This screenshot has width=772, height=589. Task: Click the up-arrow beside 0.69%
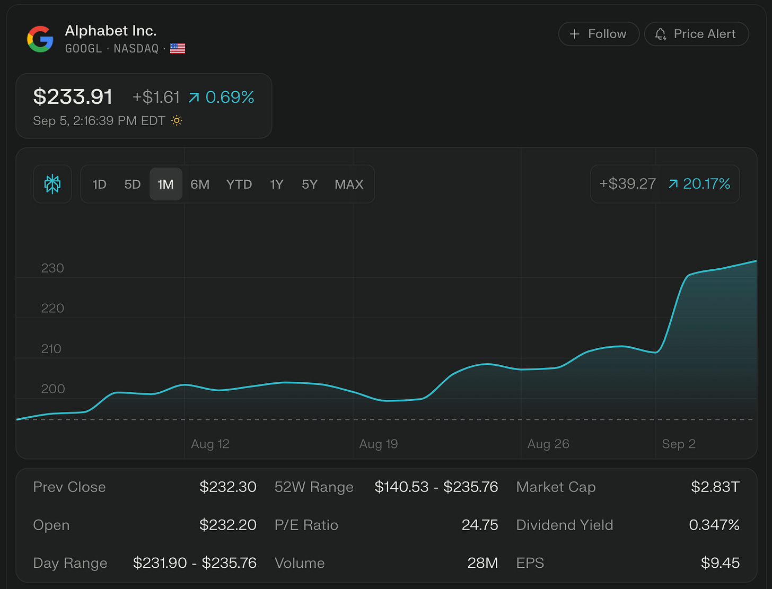(194, 97)
